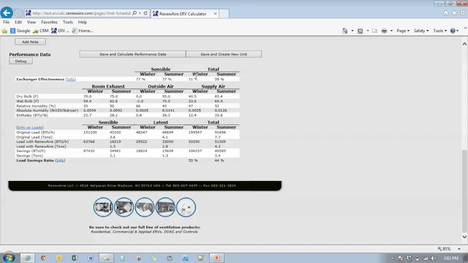Open the Google favorites bar shortcut

[20, 31]
